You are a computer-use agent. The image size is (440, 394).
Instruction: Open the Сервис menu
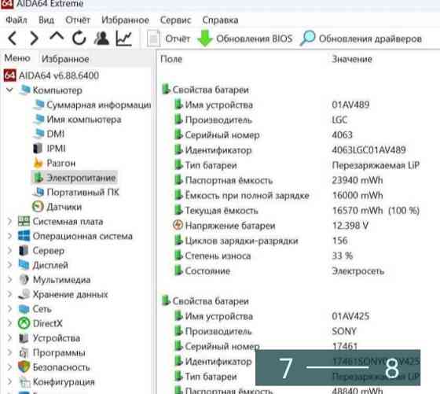(175, 20)
